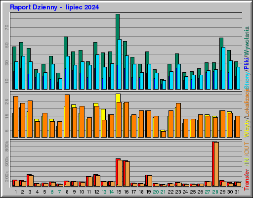Click the yellow visits bar for day 15
Screen dimensions: 253x198
tap(118, 98)
